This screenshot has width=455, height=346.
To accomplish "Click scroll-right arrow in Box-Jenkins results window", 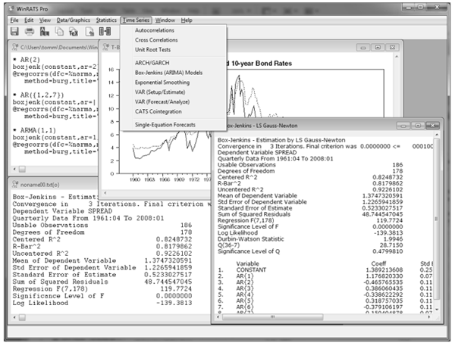I will tap(429, 317).
